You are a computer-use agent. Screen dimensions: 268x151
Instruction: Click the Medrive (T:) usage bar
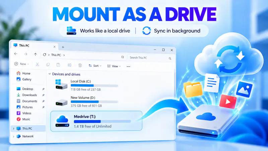point(103,121)
